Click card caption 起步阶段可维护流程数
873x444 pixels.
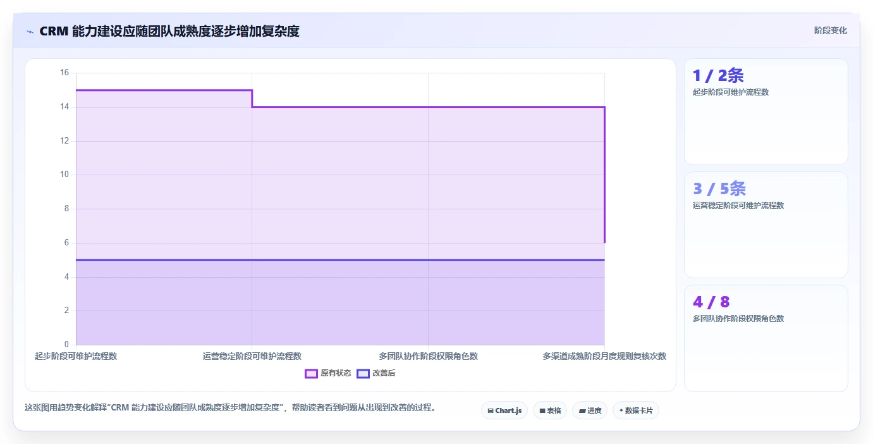tap(731, 92)
